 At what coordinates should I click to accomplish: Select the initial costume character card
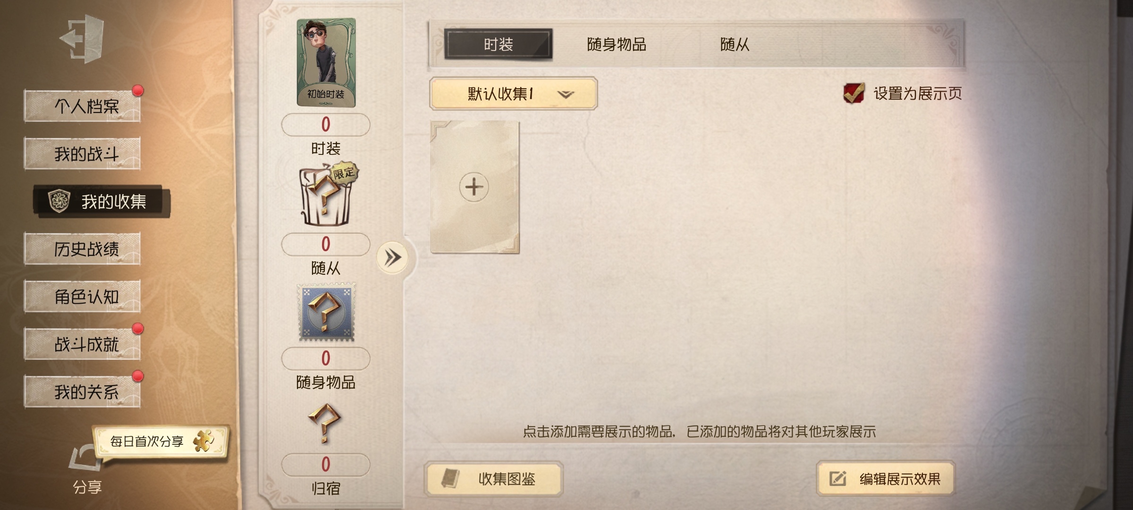[x=326, y=62]
